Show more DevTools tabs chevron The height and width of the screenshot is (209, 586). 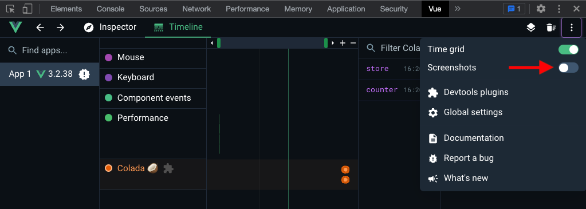[x=458, y=9]
